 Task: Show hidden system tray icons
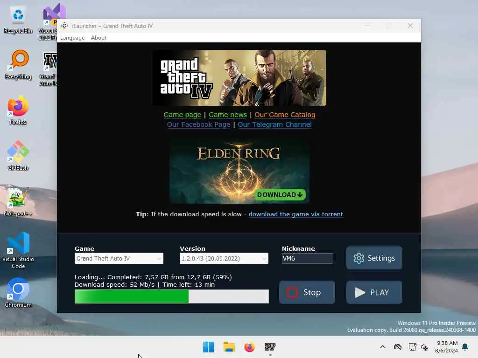tap(383, 347)
